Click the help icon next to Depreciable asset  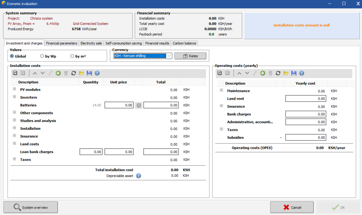click(x=138, y=176)
